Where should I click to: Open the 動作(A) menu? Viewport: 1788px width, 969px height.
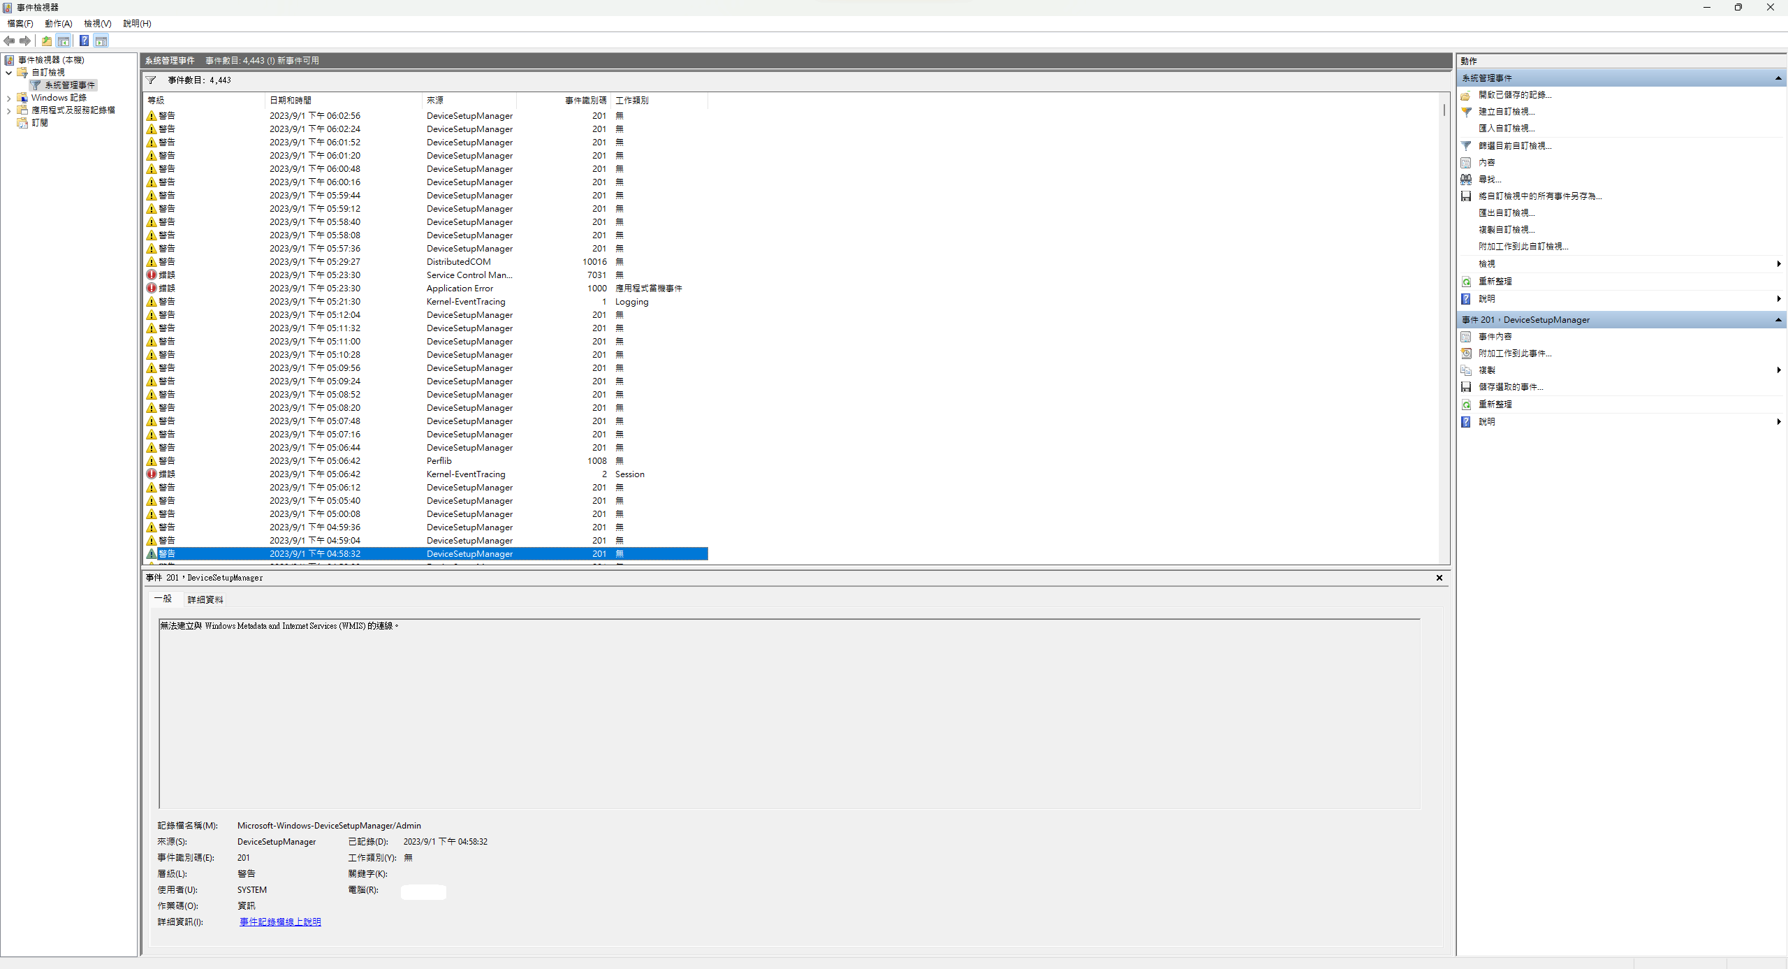point(58,24)
